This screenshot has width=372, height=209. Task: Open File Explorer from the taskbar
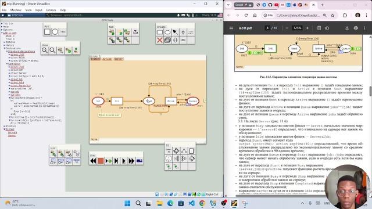pos(159,203)
